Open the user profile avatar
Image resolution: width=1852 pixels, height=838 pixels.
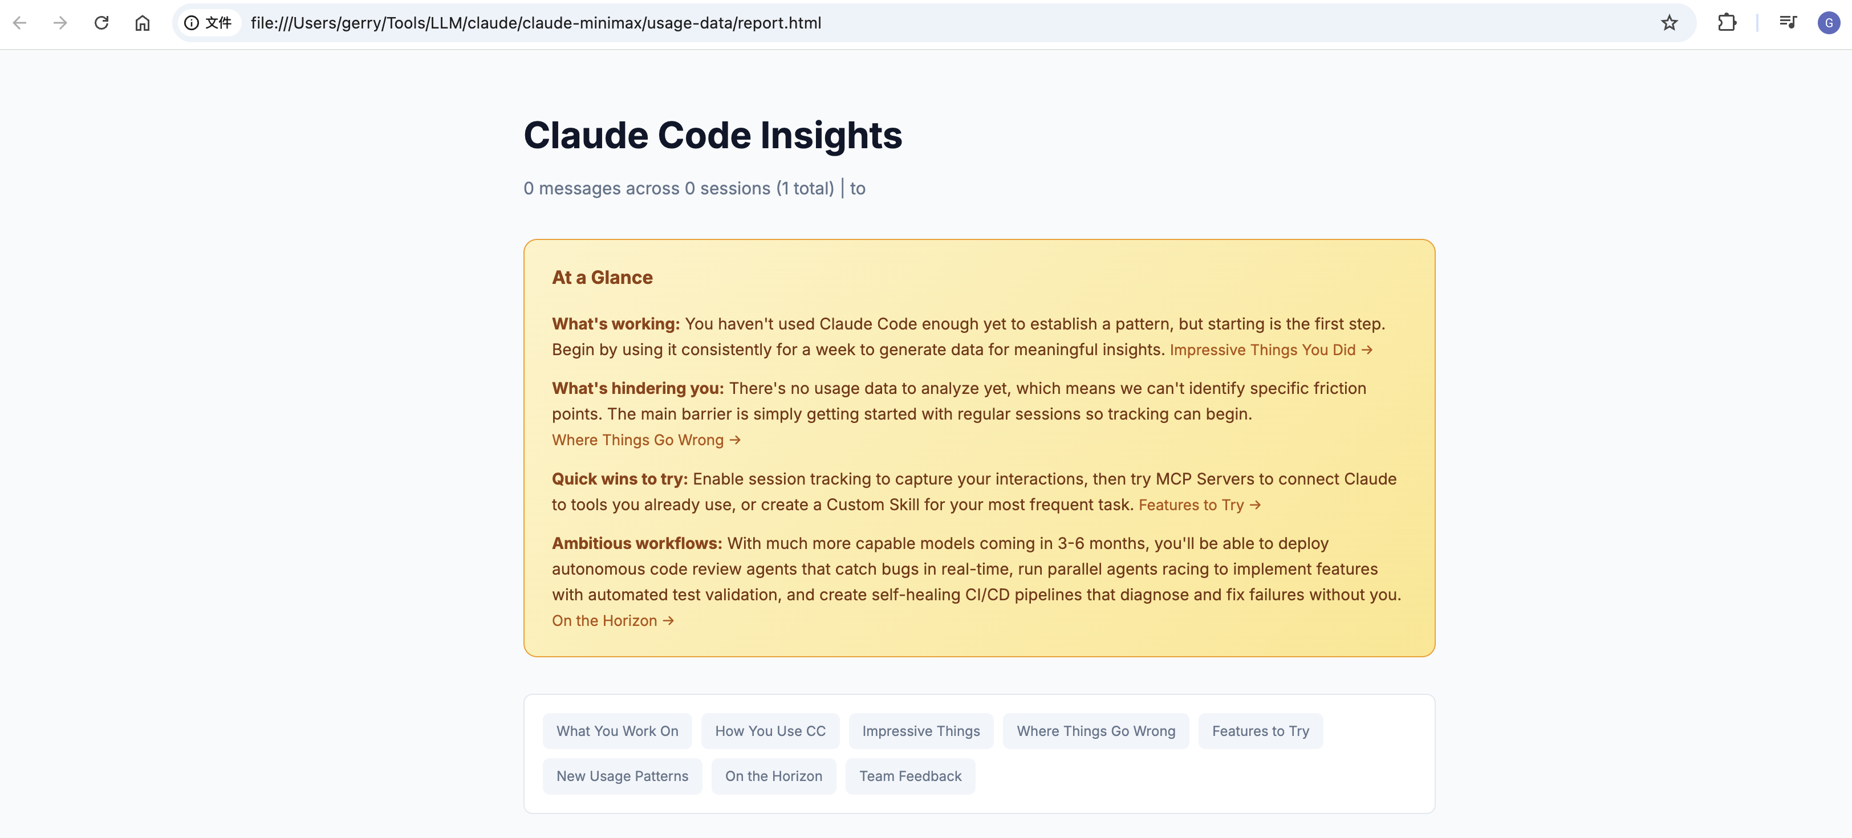click(1828, 23)
